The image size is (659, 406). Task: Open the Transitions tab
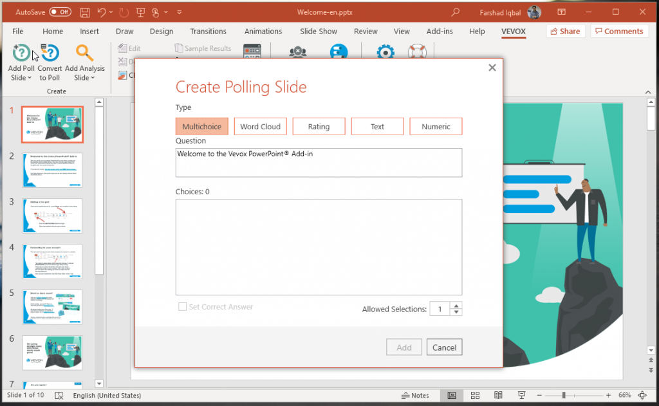[x=208, y=31]
